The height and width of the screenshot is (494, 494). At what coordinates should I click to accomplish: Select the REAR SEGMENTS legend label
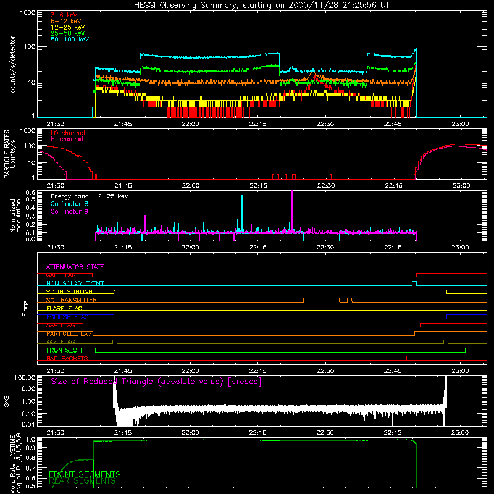[x=82, y=481]
